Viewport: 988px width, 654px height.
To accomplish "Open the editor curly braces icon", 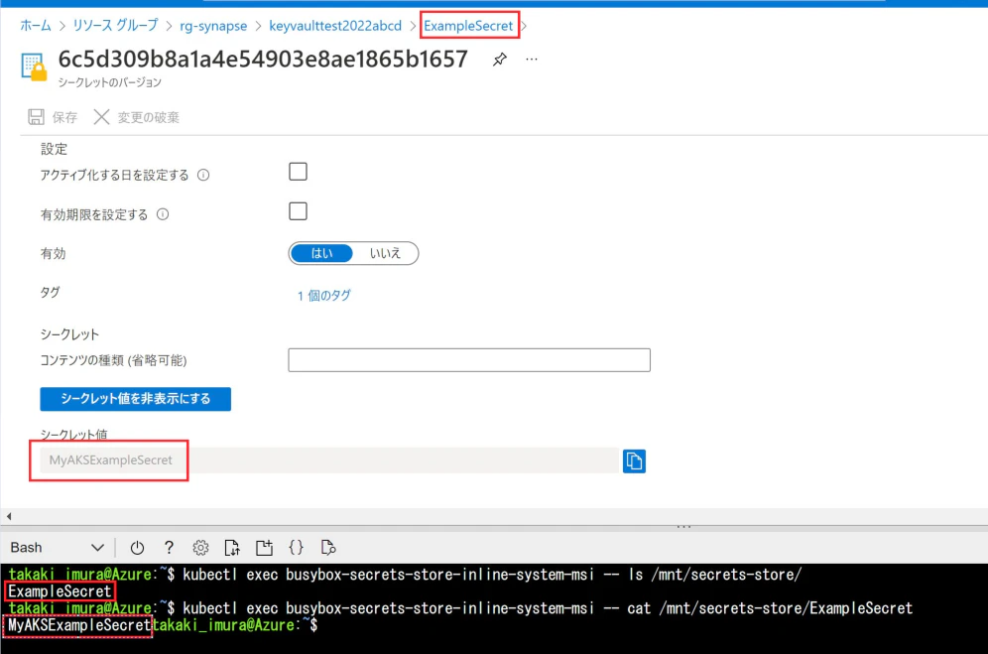I will click(296, 547).
